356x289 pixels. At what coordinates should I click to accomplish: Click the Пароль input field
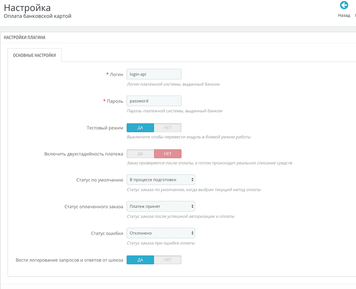click(154, 101)
